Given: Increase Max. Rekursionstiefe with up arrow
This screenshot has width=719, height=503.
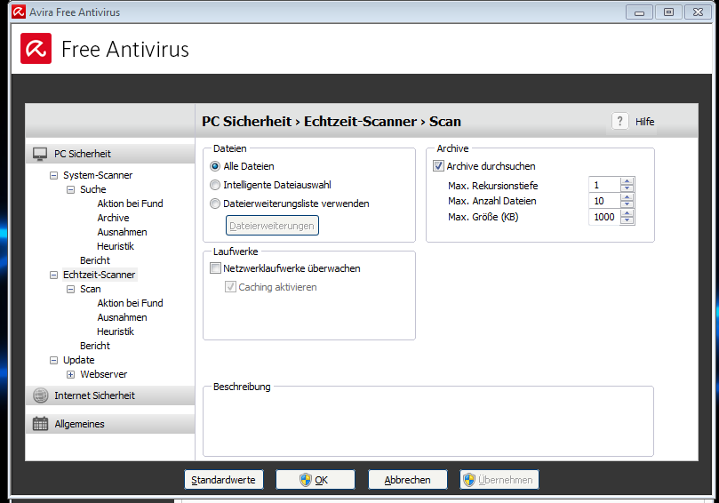Looking at the screenshot, I should pyautogui.click(x=627, y=181).
